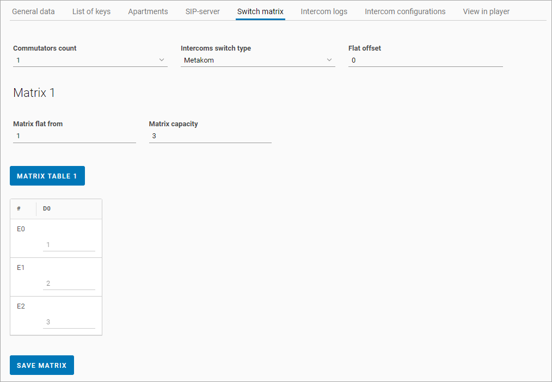Select the E1 row D0 cell input
The width and height of the screenshot is (552, 382).
coord(69,284)
